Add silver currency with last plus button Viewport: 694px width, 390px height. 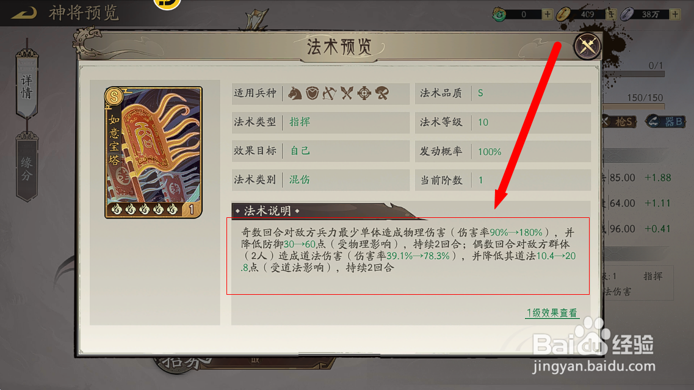[x=675, y=14]
